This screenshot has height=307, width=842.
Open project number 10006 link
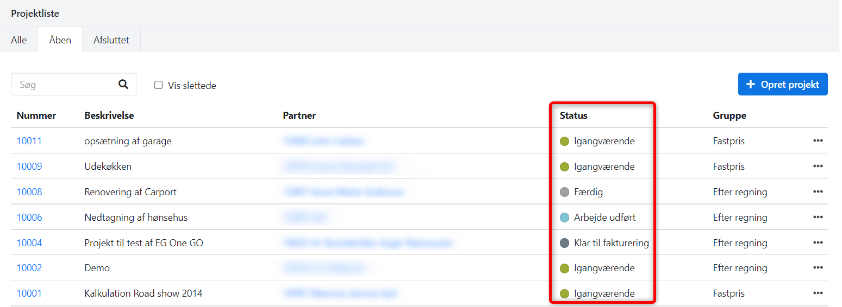(x=29, y=218)
